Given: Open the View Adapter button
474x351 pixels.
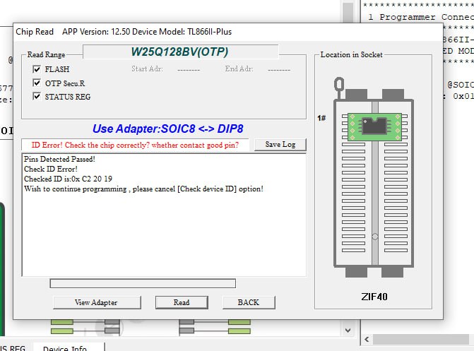Looking at the screenshot, I should point(97,302).
